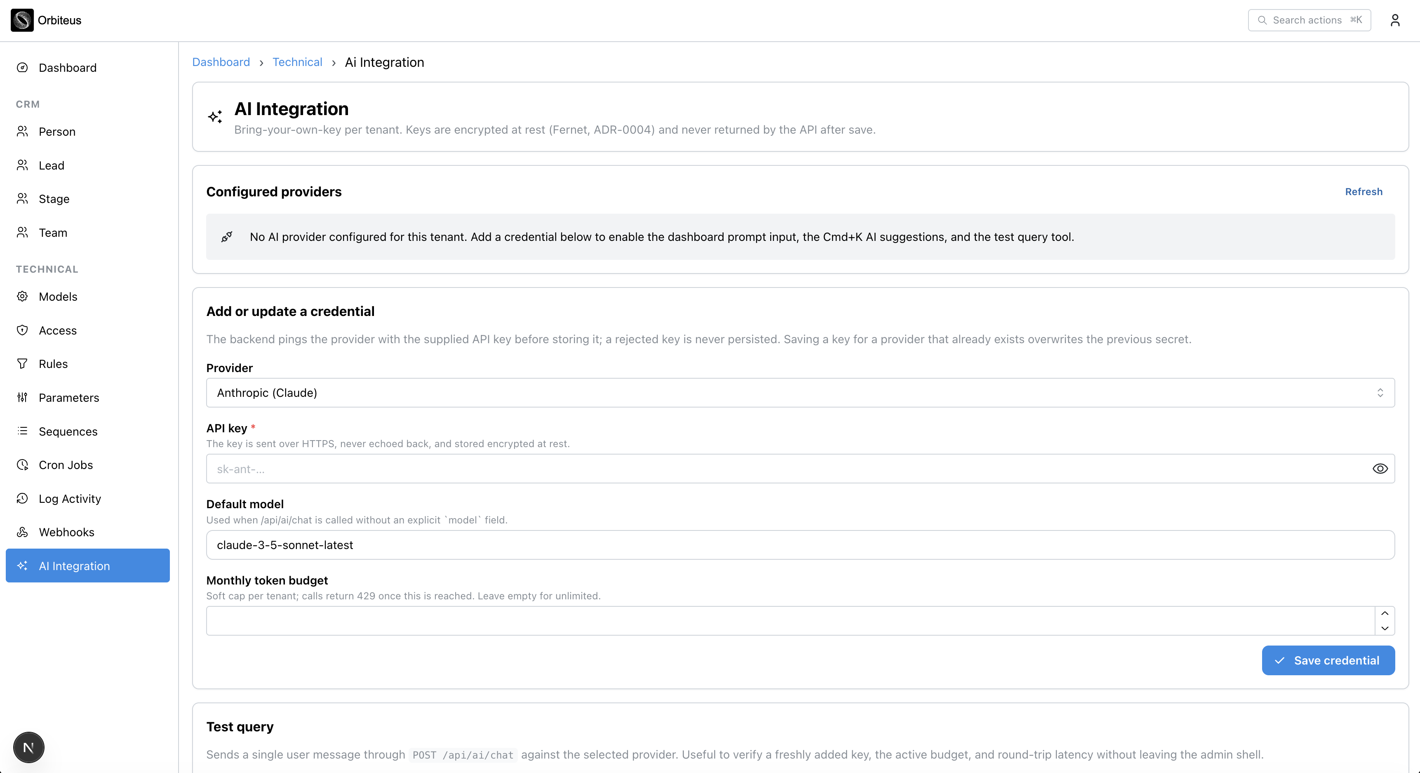This screenshot has width=1420, height=773.
Task: Open Webhooks menu item
Action: click(88, 532)
